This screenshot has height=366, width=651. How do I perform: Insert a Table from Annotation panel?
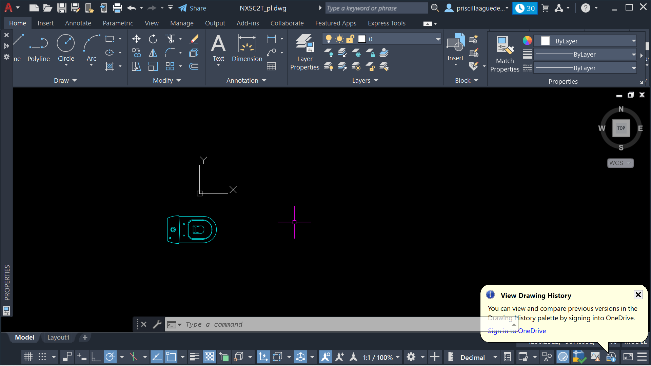point(271,66)
